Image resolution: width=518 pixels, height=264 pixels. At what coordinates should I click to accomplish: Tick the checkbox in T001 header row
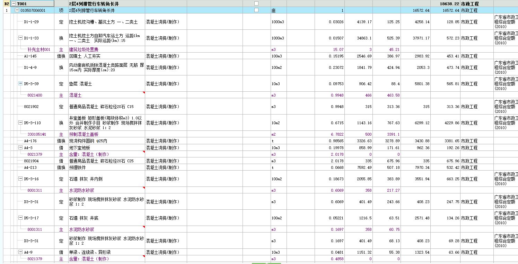(256, 3)
